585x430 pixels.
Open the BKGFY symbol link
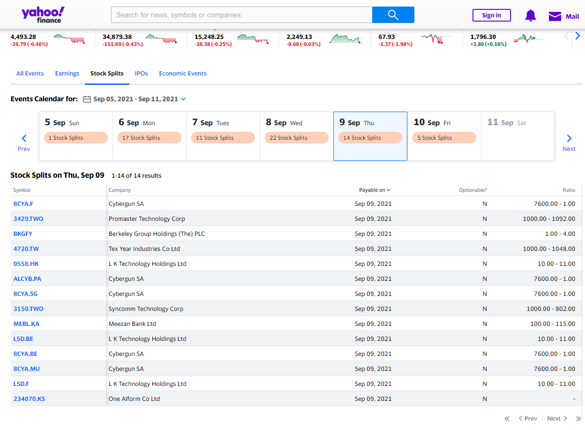[23, 234]
